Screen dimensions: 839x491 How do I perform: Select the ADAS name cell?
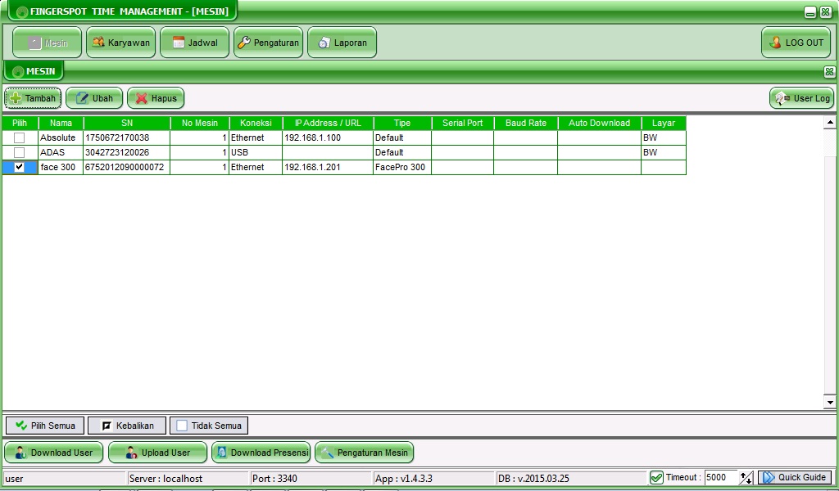61,152
